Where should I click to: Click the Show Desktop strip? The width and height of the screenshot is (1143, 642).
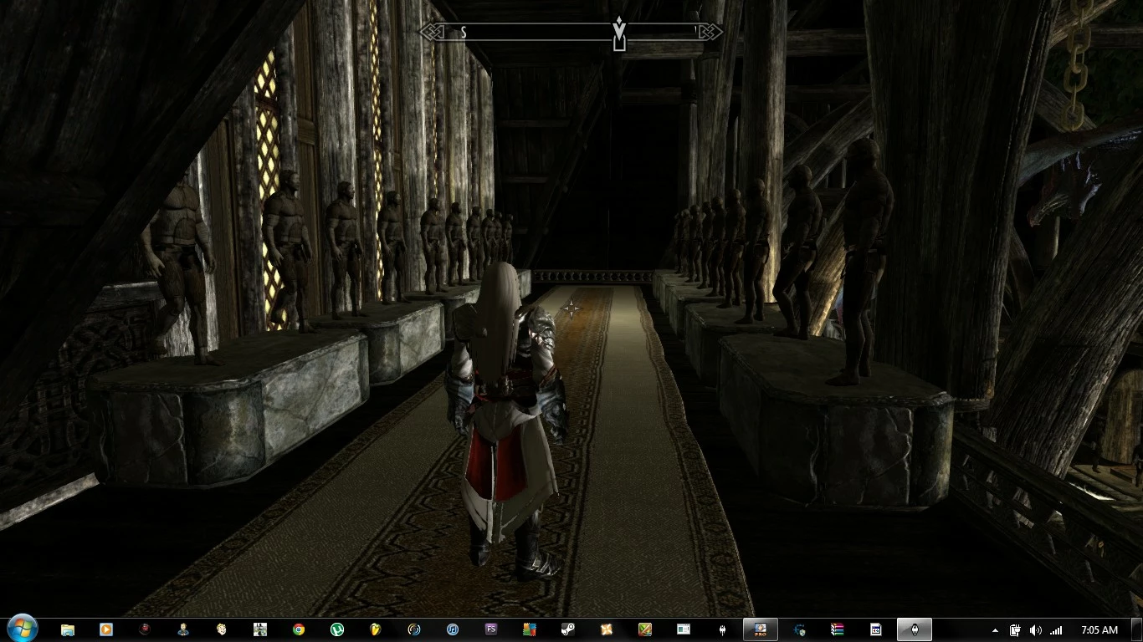[1137, 629]
